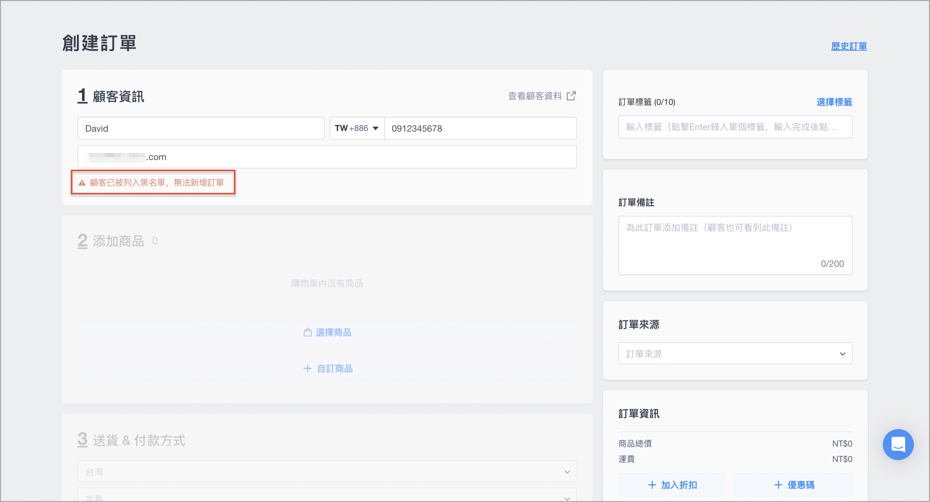Focus the email field ending in .com
The image size is (930, 502).
tap(327, 157)
